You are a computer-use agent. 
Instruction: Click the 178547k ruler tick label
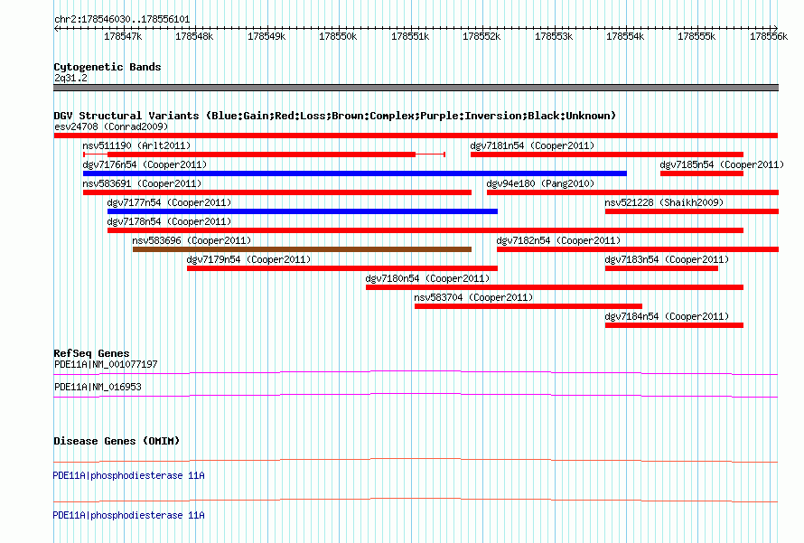123,37
